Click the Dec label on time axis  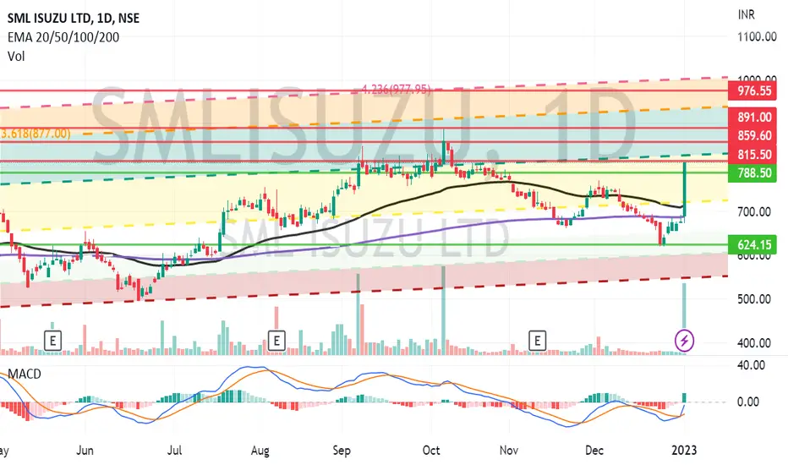tap(594, 450)
